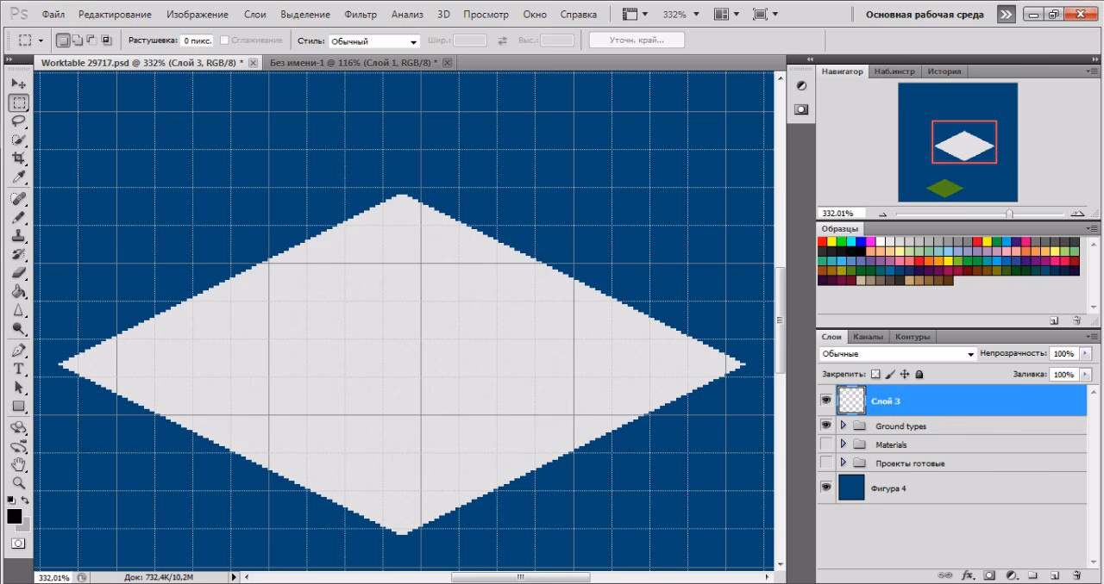This screenshot has width=1104, height=584.
Task: Hide the Слой 3 layer
Action: coord(826,401)
